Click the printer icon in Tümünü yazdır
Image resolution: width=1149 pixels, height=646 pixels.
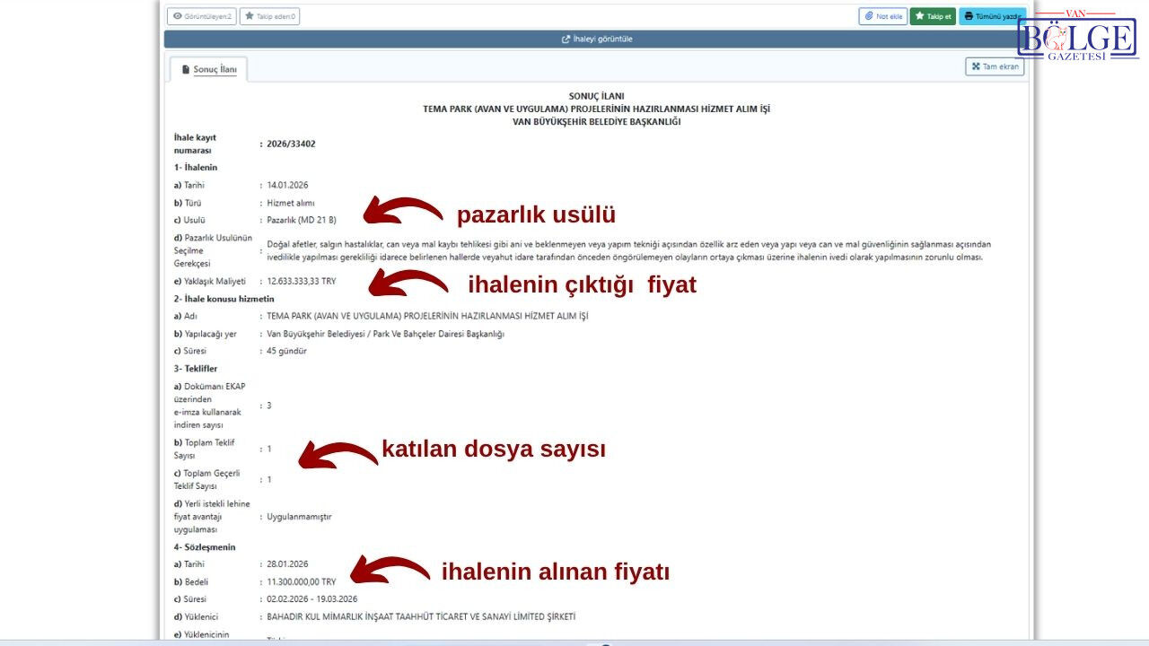[969, 16]
